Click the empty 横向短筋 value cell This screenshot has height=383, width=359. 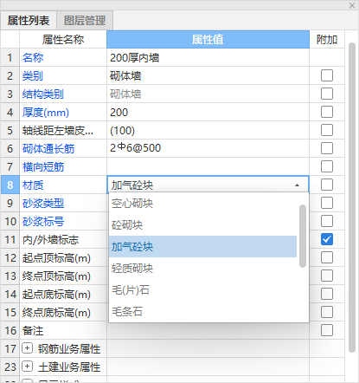208,166
